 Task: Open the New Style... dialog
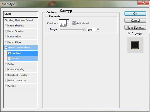click(135, 27)
